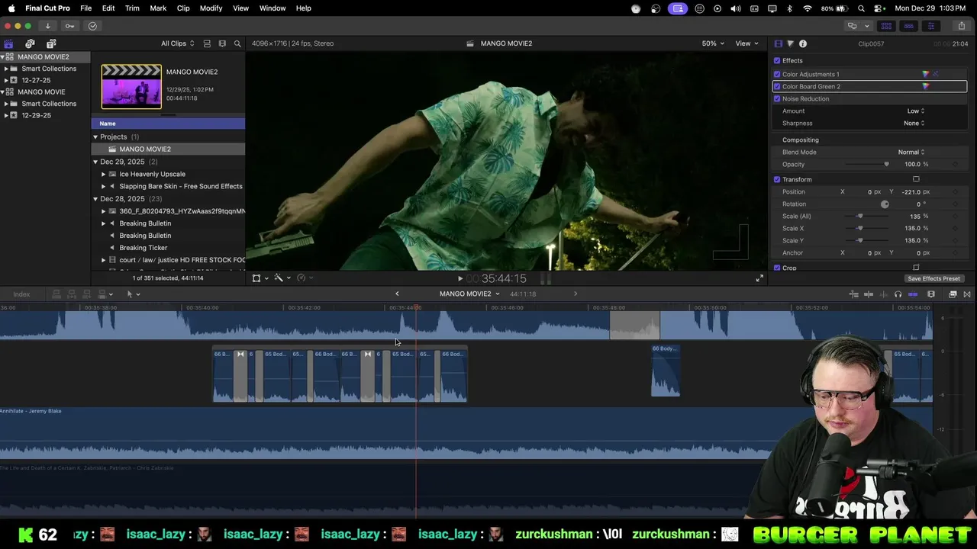Open the Mark menu
This screenshot has width=977, height=549.
(158, 8)
